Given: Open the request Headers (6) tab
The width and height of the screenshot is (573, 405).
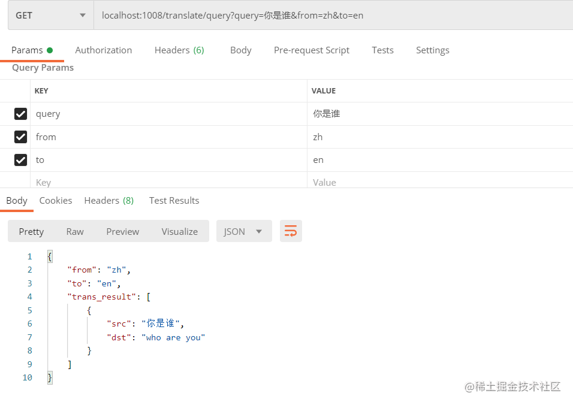Looking at the screenshot, I should (179, 50).
